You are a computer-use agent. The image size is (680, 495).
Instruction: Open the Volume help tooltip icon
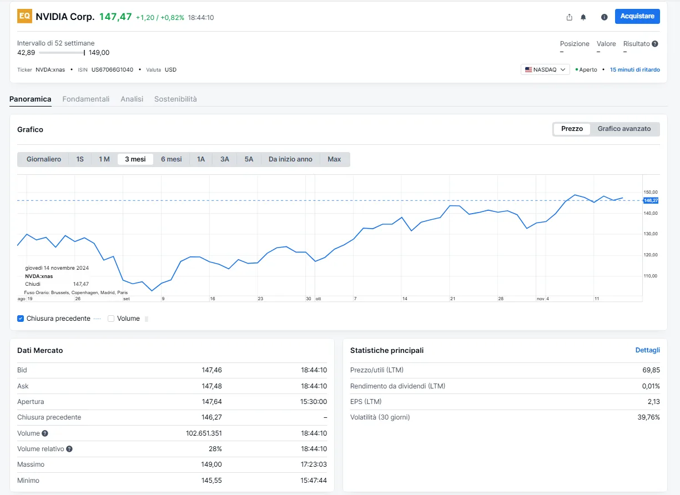click(45, 433)
